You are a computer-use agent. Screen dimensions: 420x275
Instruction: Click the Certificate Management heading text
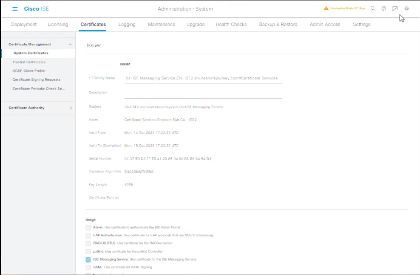(x=30, y=45)
